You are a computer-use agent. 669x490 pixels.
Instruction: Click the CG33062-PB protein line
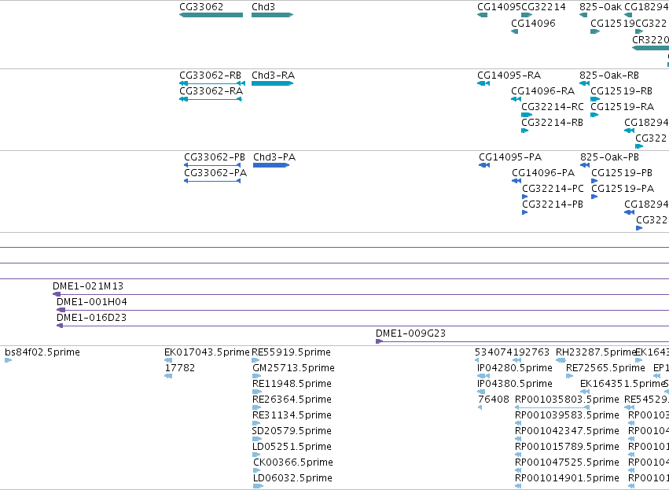[x=212, y=165]
